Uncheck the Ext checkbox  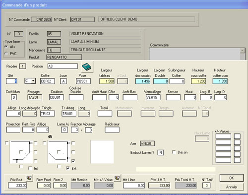(x=67, y=168)
